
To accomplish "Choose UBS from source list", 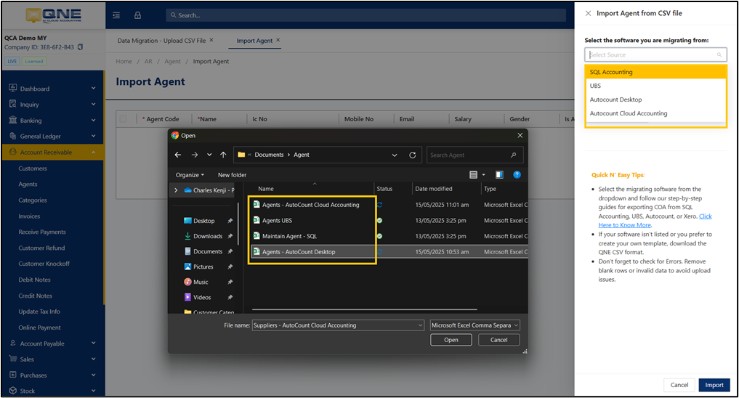I will click(655, 86).
